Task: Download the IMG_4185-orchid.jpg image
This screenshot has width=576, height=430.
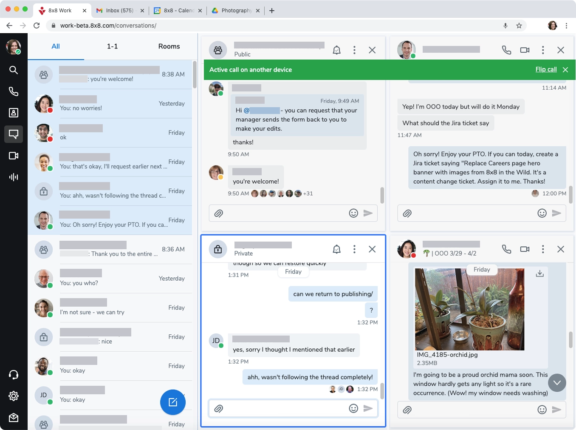Action: tap(540, 273)
